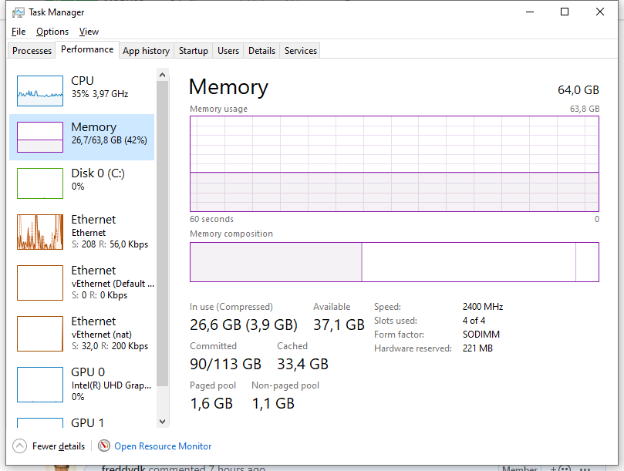Viewport: 624px width, 471px height.
Task: Click the sidebar vertical scrollbar thumb
Action: (162, 233)
